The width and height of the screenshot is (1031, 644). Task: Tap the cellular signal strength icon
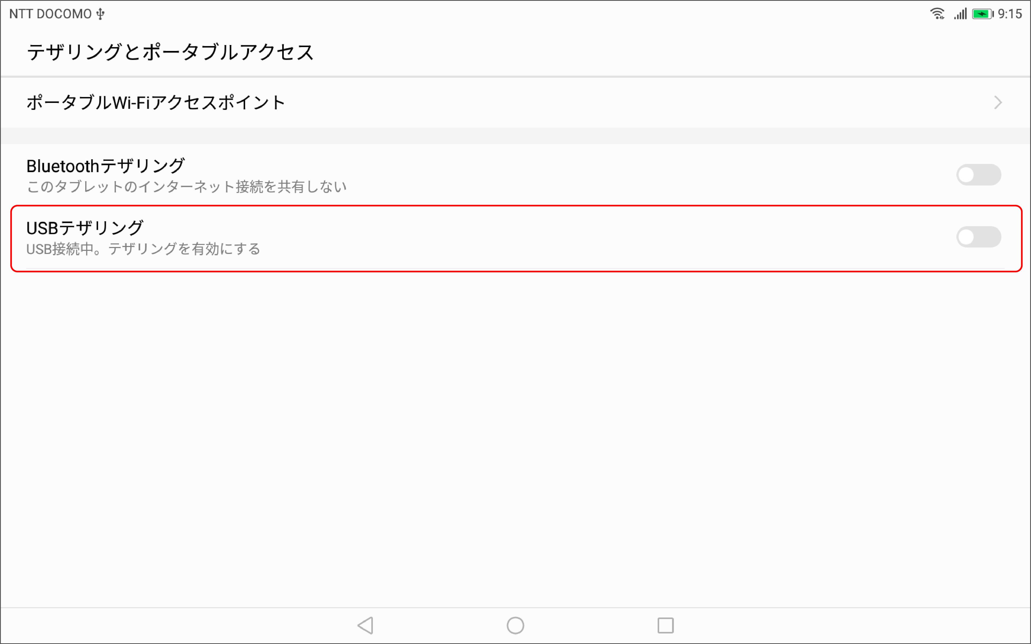coord(960,14)
